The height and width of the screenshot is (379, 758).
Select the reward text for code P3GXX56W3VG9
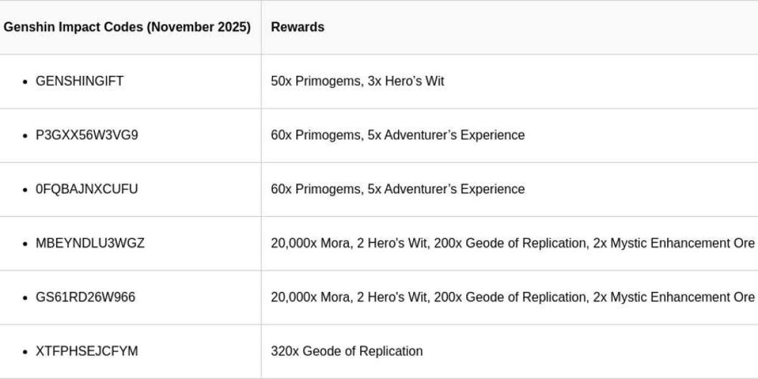pyautogui.click(x=397, y=135)
